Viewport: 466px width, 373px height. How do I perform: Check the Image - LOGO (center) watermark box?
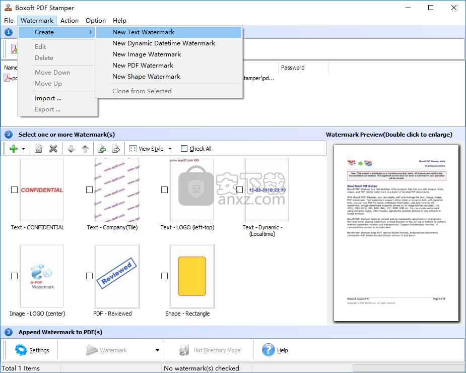coord(14,276)
